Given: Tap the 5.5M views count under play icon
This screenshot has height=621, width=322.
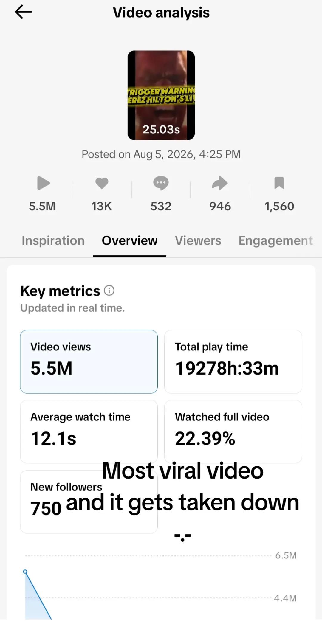Looking at the screenshot, I should click(42, 206).
